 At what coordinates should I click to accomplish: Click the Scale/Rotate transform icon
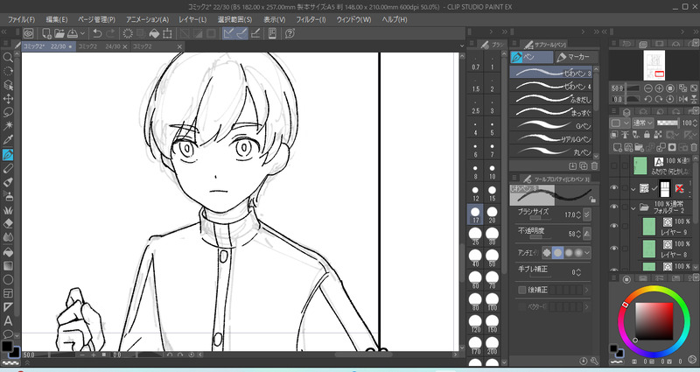(x=167, y=33)
